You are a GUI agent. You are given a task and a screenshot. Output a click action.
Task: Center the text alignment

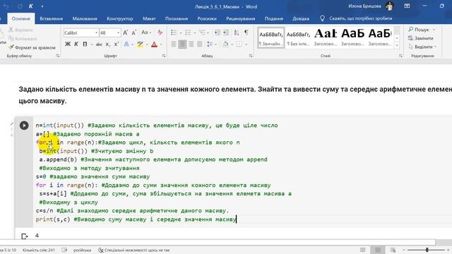coord(182,44)
